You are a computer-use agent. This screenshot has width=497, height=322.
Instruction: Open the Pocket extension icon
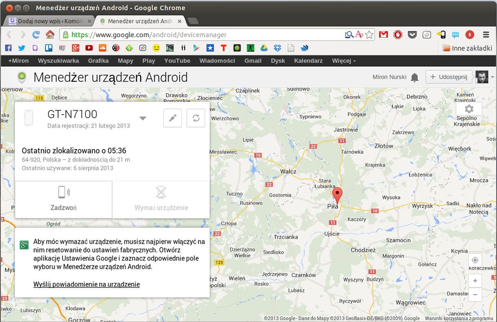point(412,34)
